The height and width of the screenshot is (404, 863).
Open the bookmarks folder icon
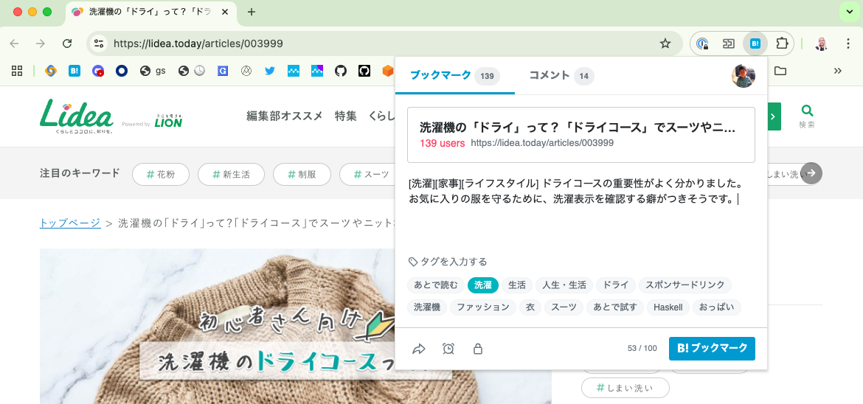tap(780, 71)
